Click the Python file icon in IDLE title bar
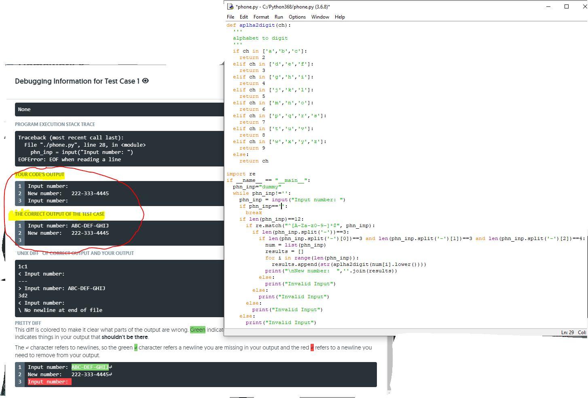Viewport: 588px width, 398px height. 231,6
